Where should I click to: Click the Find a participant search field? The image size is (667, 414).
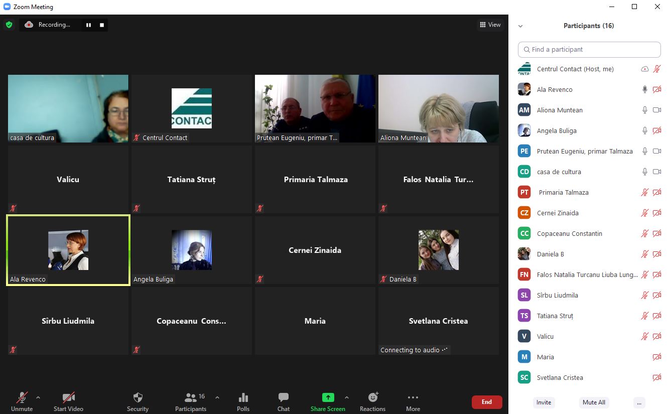click(589, 50)
